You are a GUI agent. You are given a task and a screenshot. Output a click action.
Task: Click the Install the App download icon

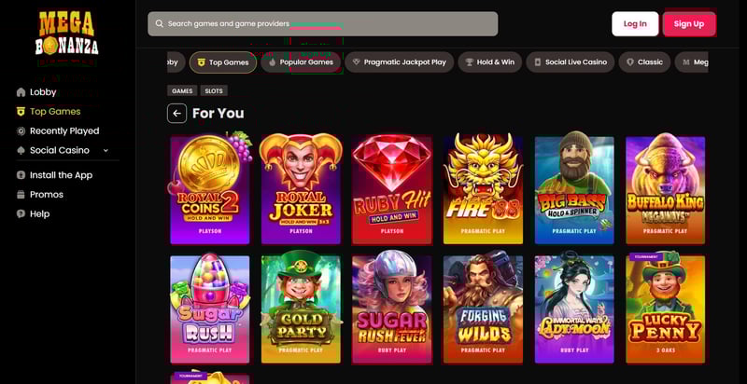pos(21,175)
